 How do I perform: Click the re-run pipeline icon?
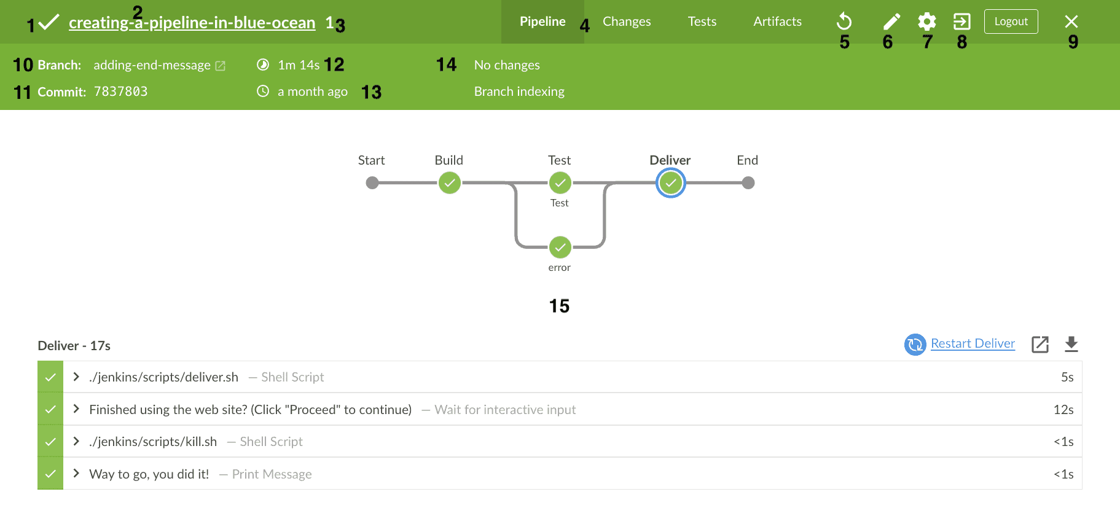845,21
